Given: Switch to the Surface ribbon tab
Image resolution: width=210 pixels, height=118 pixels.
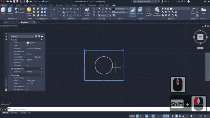Looking at the screenshot, I should pos(18,5).
